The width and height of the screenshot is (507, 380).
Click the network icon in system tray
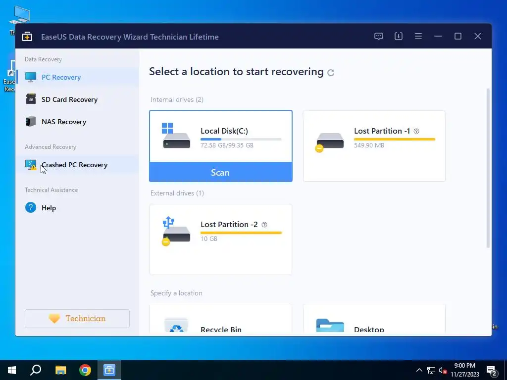point(431,370)
